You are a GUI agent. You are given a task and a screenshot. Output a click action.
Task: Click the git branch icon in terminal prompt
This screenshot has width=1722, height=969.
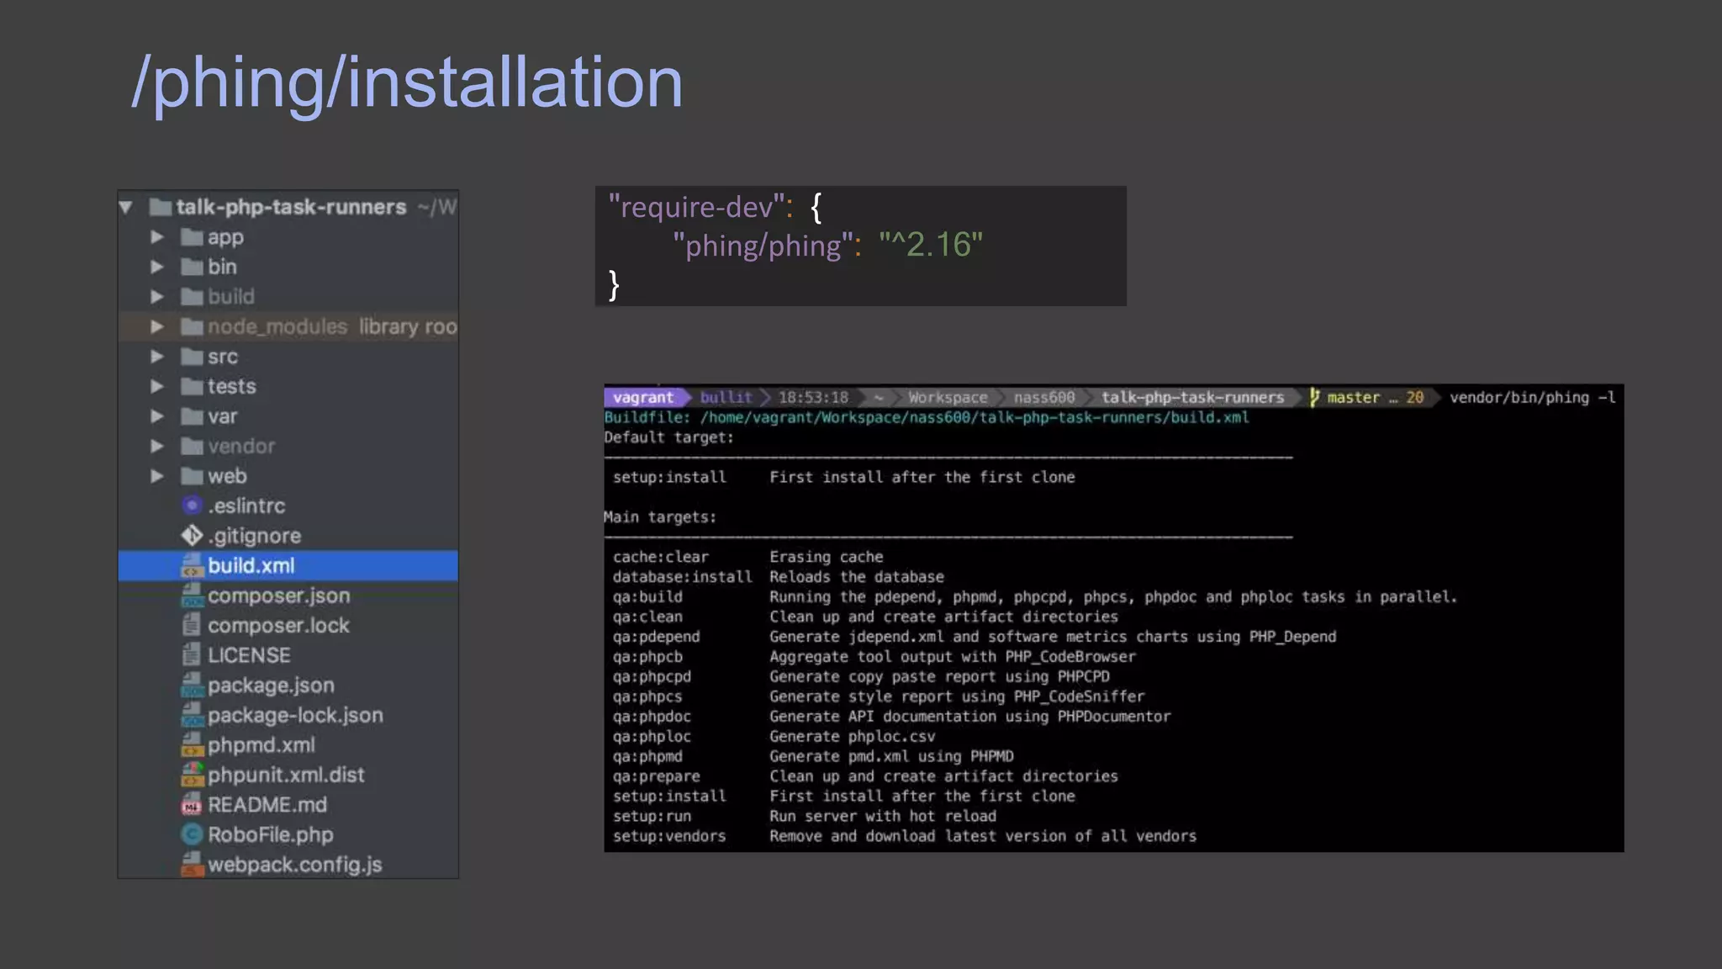tap(1314, 398)
